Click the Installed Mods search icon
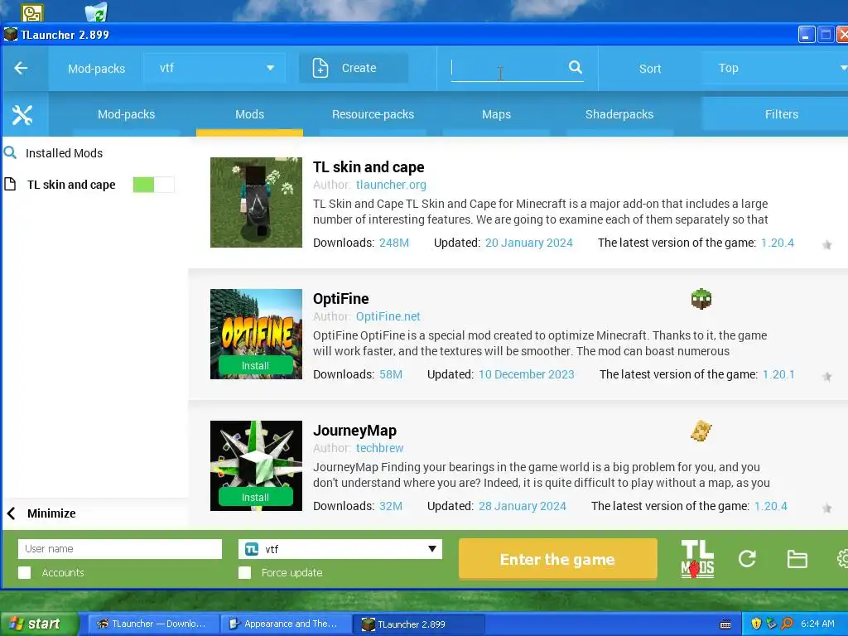This screenshot has height=636, width=848. point(10,152)
